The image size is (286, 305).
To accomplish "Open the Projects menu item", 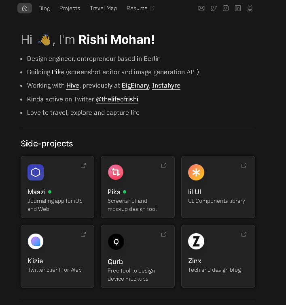I will pos(70,8).
